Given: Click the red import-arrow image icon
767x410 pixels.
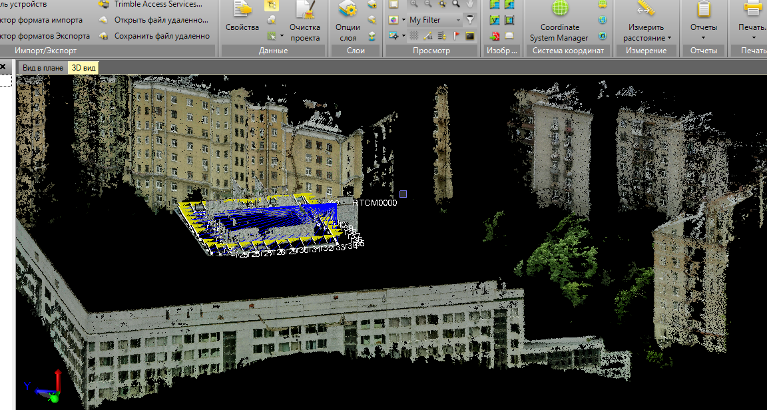Looking at the screenshot, I should click(x=495, y=36).
